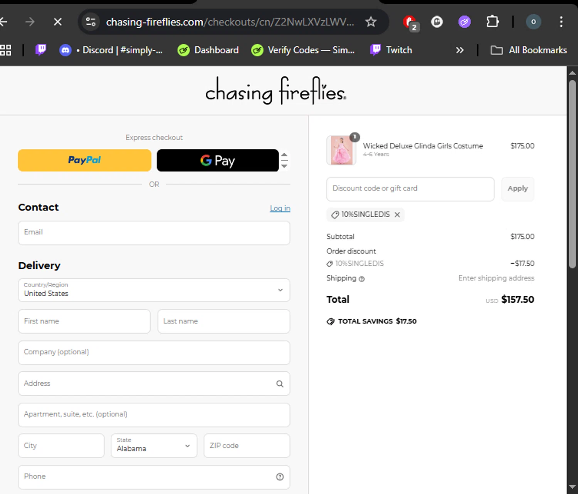Open the Twitch labeled bookmark
This screenshot has height=494, width=578.
pos(391,50)
